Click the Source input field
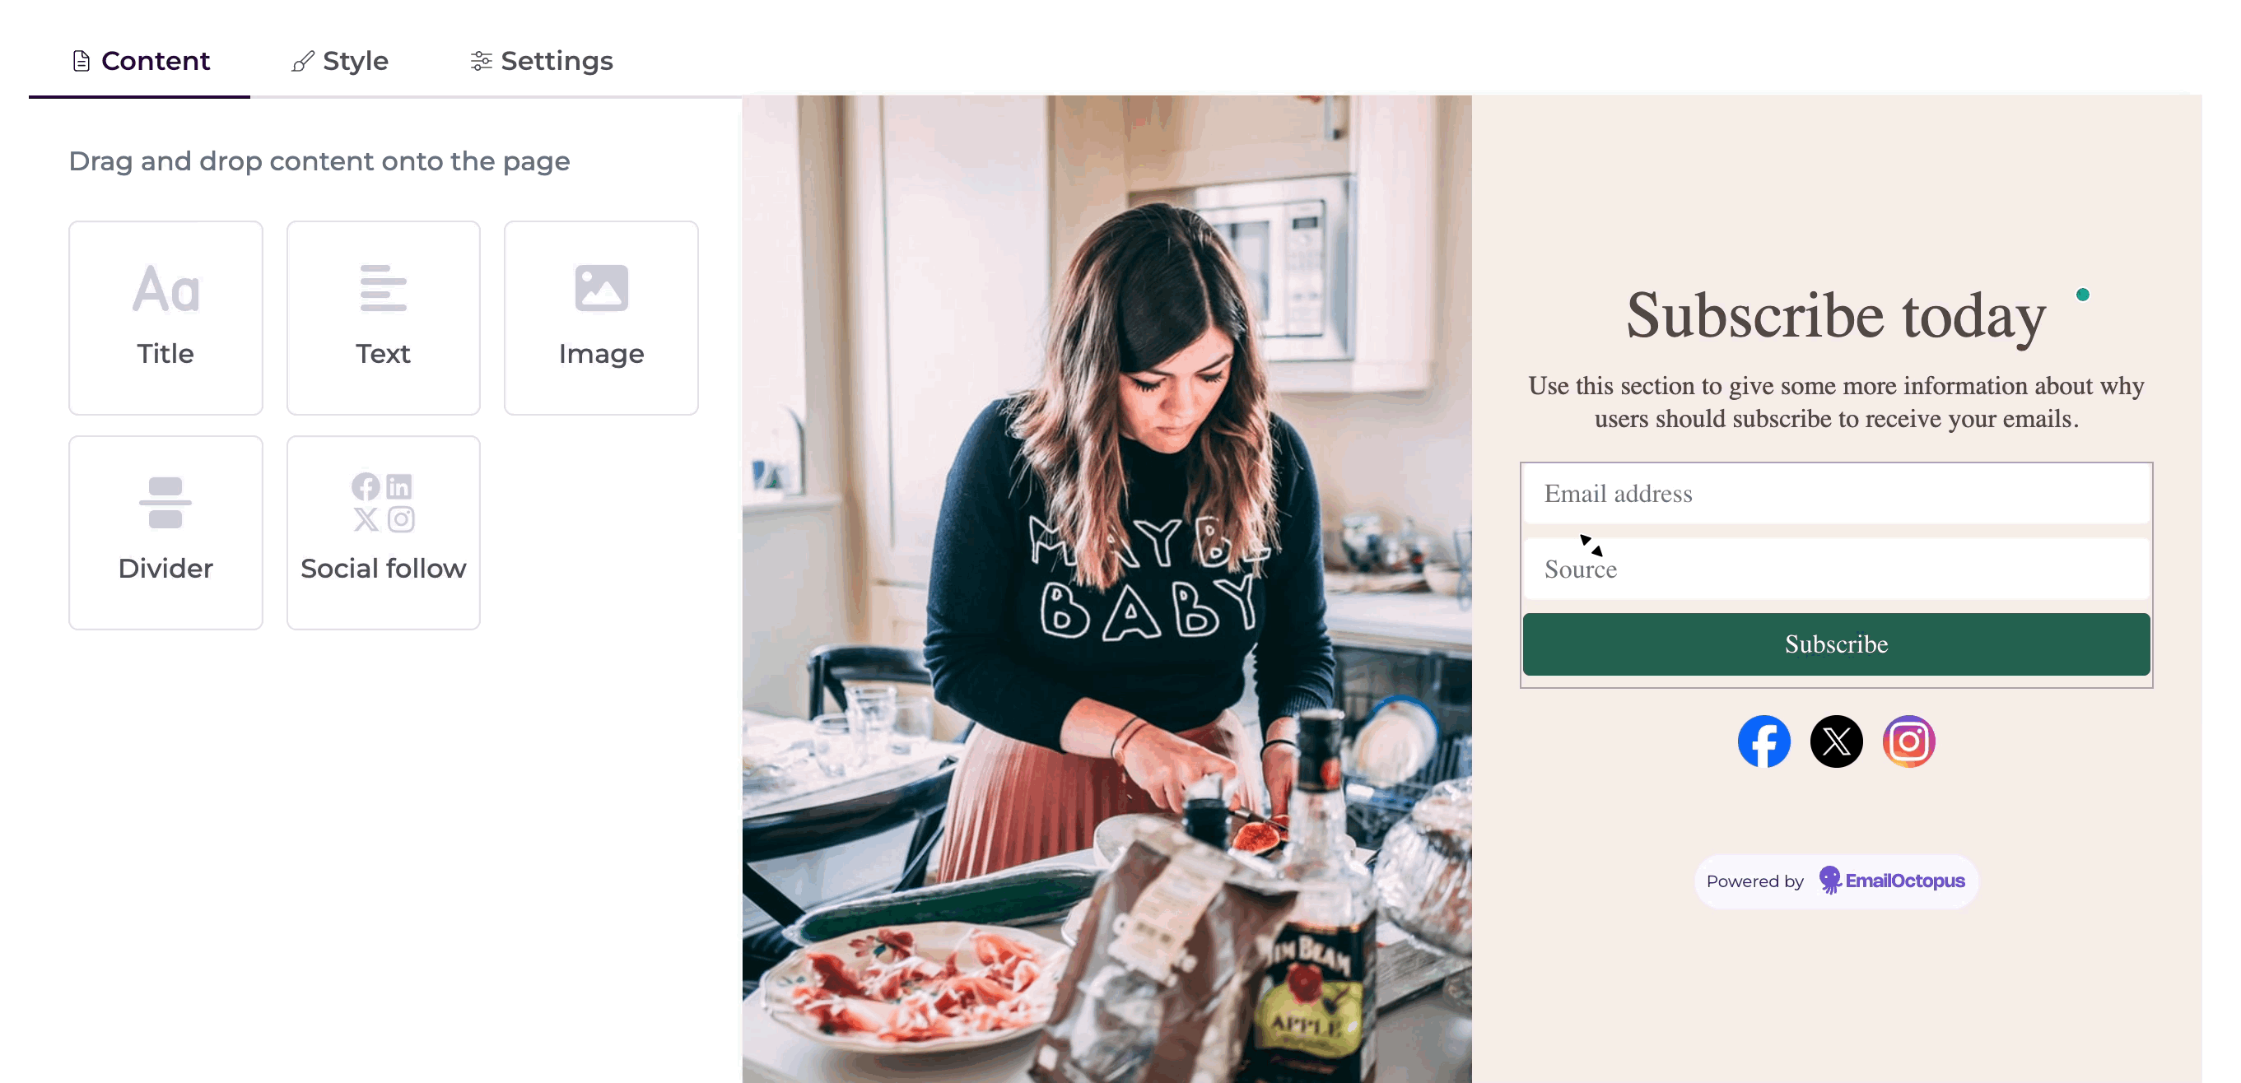 coord(1836,569)
